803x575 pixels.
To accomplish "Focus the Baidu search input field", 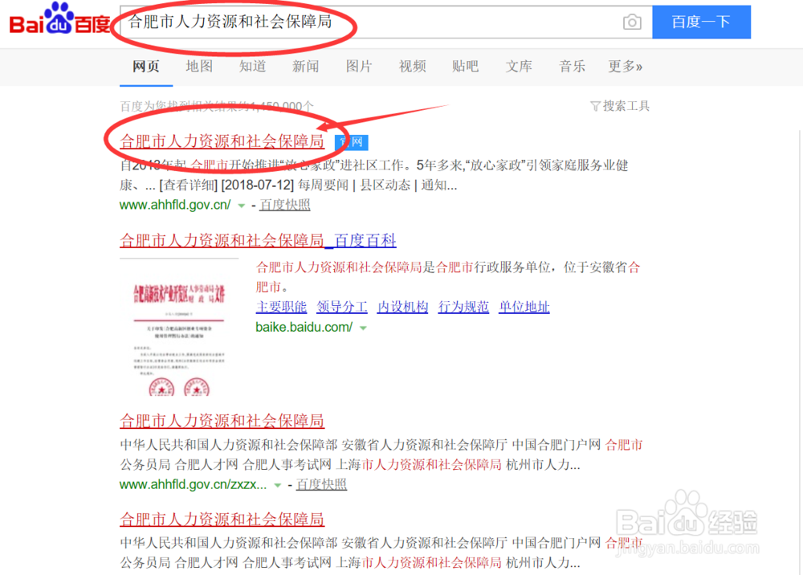I will point(385,22).
